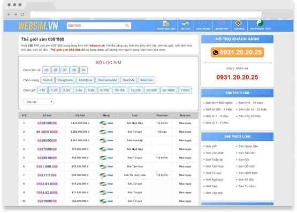The height and width of the screenshot is (213, 297).
Task: Open the orange diamond nav icon
Action: [x=239, y=24]
